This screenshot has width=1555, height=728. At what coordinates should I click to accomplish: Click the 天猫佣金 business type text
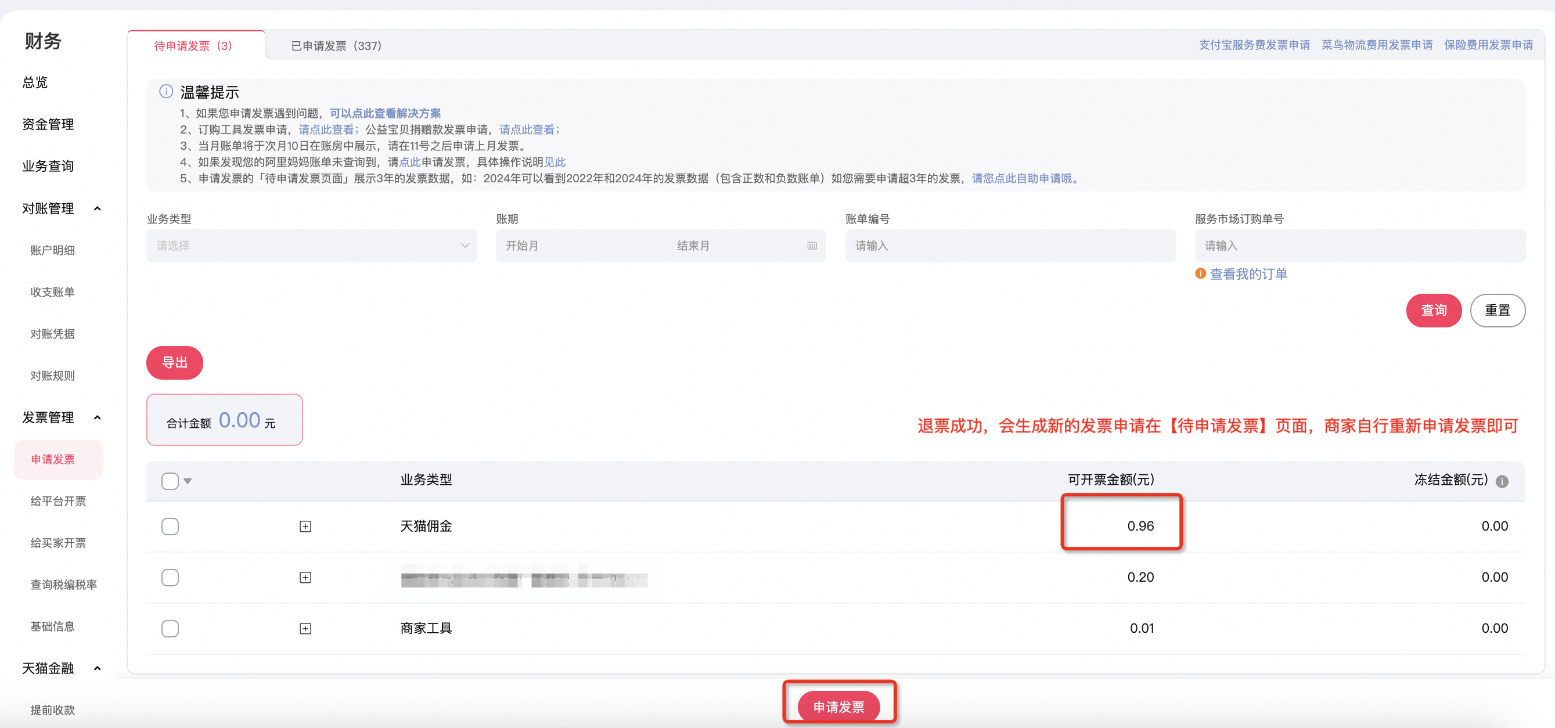tap(426, 527)
